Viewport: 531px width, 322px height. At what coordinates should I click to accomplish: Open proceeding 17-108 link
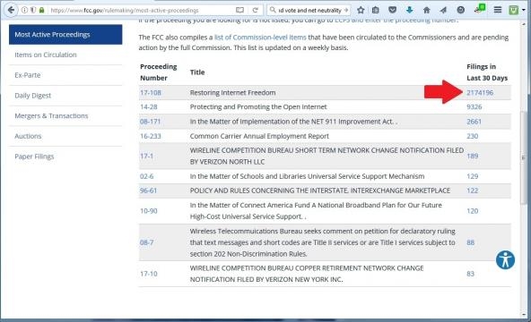(x=151, y=92)
